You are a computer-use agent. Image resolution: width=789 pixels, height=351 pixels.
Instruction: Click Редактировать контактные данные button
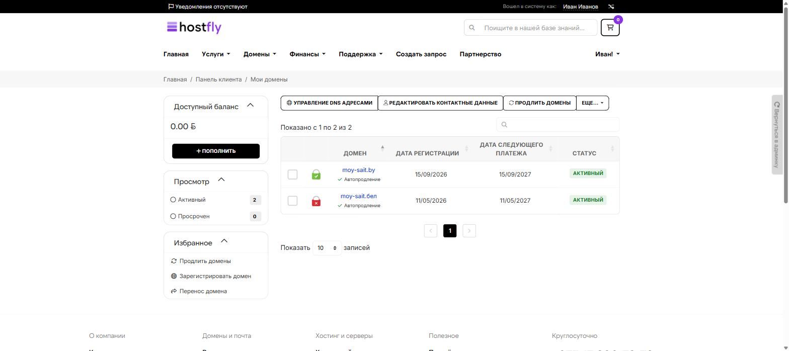click(x=440, y=103)
